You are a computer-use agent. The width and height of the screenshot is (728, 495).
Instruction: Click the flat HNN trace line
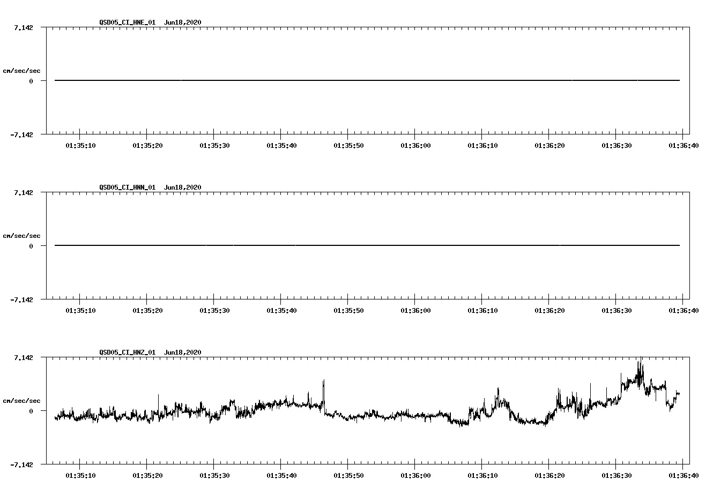tap(367, 245)
